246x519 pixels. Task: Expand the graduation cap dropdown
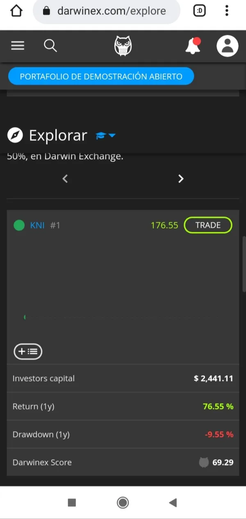pyautogui.click(x=105, y=136)
